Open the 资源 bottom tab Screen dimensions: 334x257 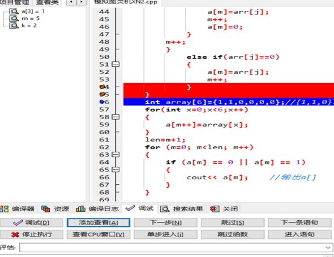[x=55, y=209]
